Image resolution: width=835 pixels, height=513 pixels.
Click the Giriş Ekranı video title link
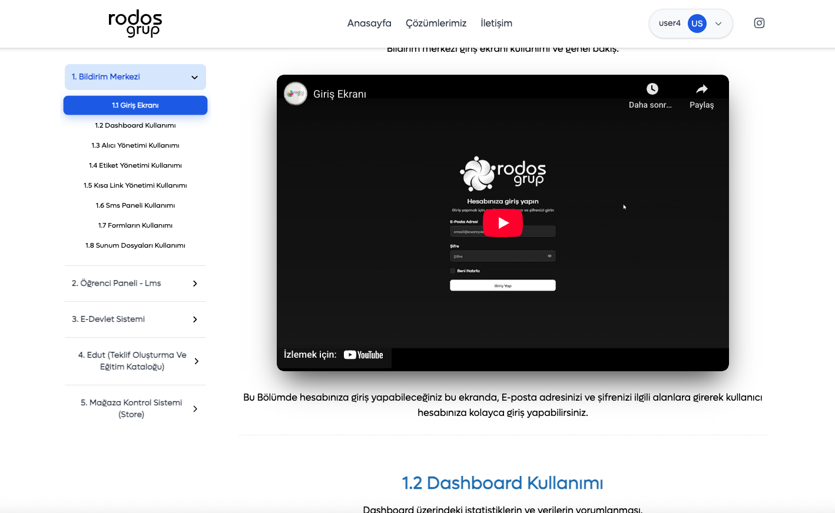click(340, 94)
